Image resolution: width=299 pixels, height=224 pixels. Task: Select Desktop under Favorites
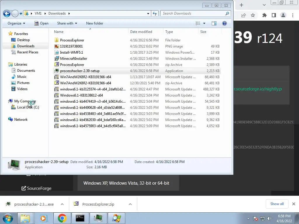(x=23, y=40)
